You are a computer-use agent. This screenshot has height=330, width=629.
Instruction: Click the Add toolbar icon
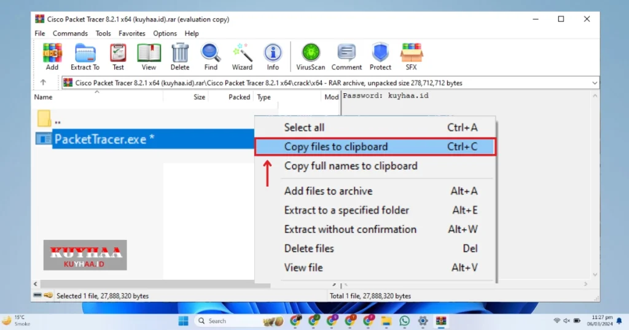pos(52,56)
